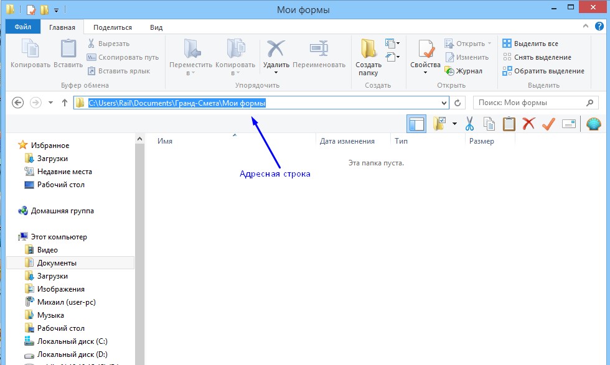Click the orange checkmark toolbar icon
Screen dimensions: 610x365
tap(548, 124)
